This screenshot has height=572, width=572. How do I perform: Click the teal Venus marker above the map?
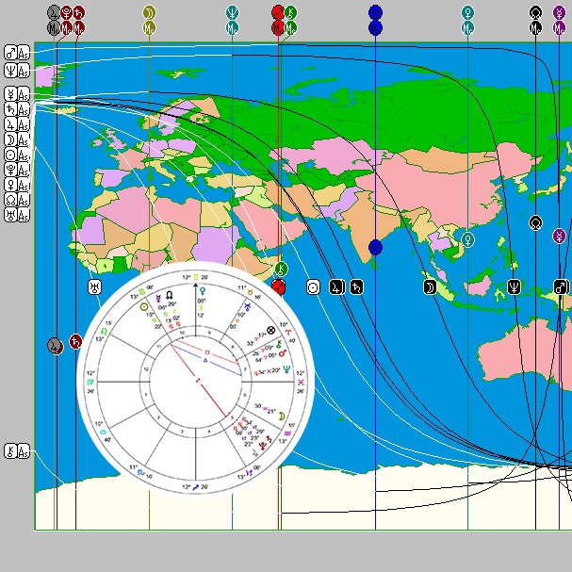click(x=467, y=12)
